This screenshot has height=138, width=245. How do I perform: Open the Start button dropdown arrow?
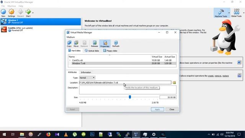(33, 13)
